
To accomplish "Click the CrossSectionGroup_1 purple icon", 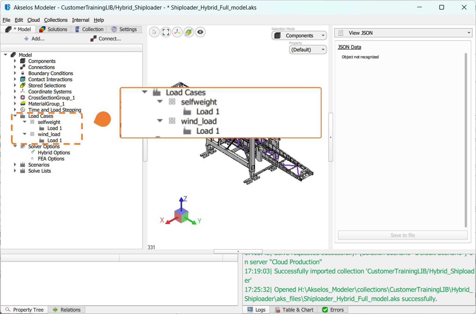I will (x=23, y=97).
